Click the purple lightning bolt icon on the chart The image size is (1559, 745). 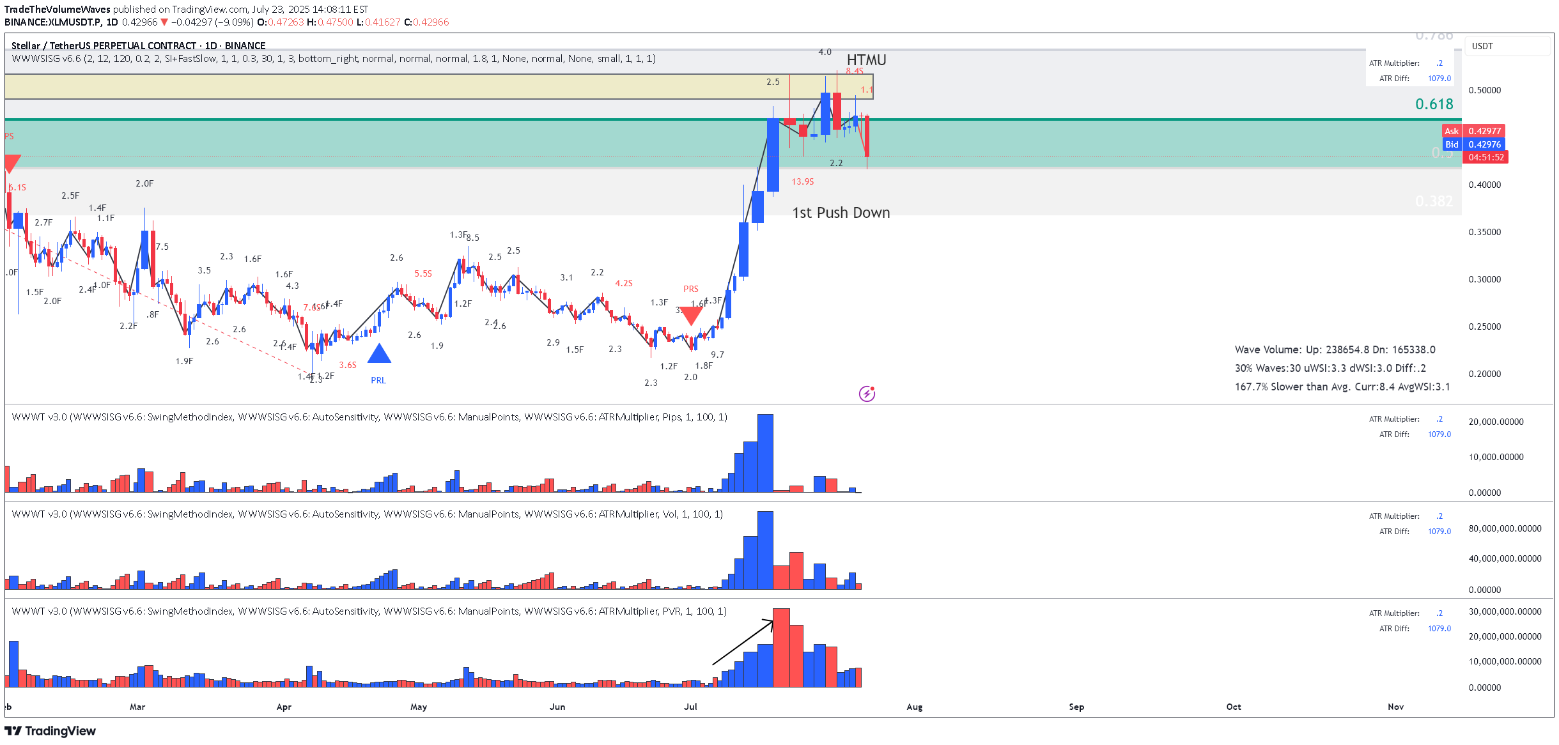[867, 394]
